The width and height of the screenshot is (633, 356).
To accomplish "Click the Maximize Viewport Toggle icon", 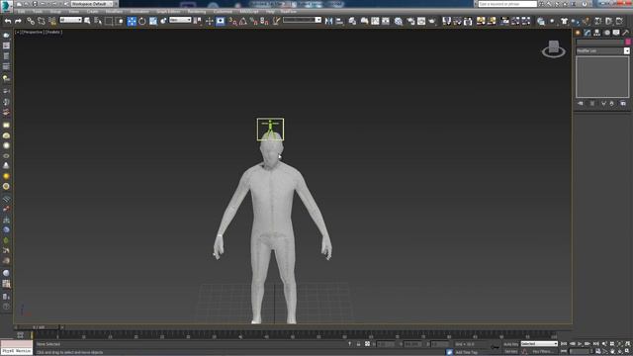I will click(627, 352).
